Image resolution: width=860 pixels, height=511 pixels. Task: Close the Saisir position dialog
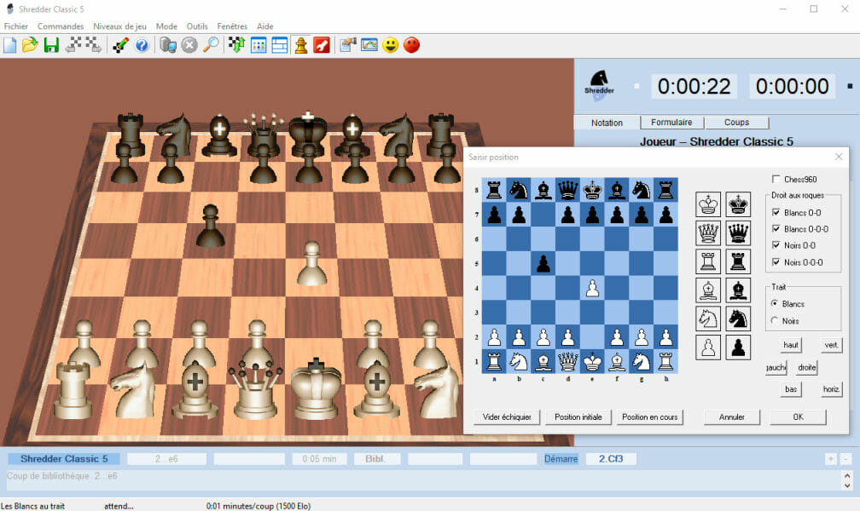tap(839, 157)
